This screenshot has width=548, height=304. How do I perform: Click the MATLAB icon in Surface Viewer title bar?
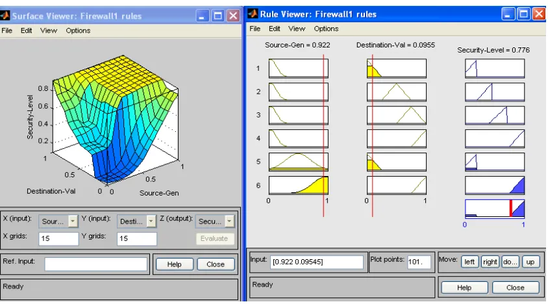pyautogui.click(x=5, y=16)
